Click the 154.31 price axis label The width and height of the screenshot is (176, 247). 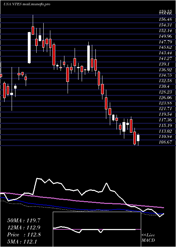pyautogui.click(x=165, y=25)
